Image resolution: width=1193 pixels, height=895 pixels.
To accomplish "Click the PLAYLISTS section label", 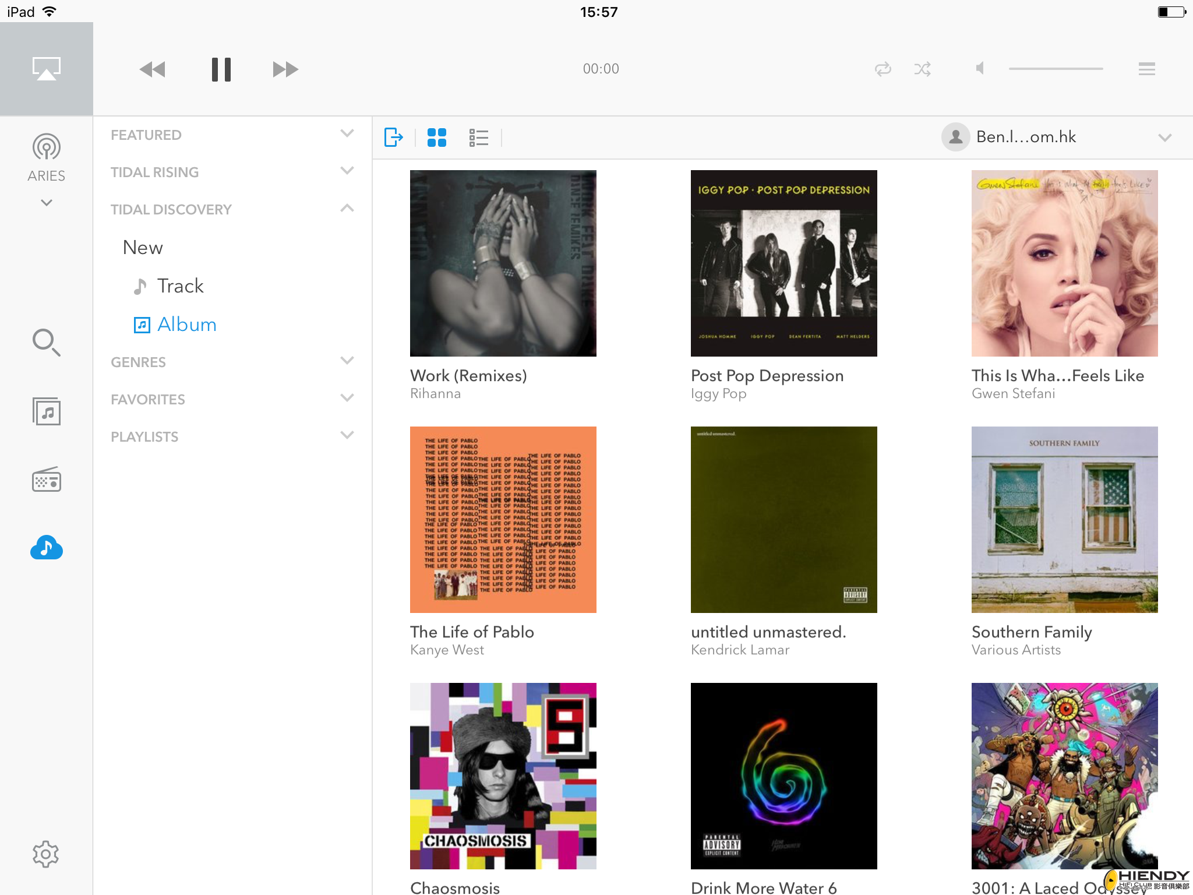I will click(144, 437).
